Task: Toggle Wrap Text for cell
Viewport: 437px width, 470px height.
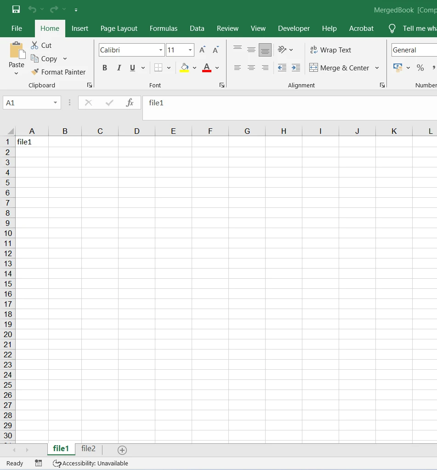Action: tap(330, 50)
